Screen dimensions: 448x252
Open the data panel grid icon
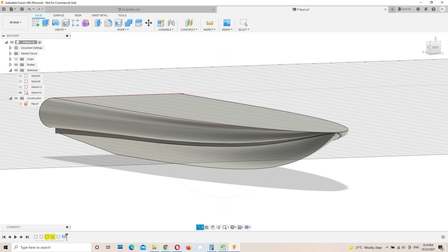(4, 9)
